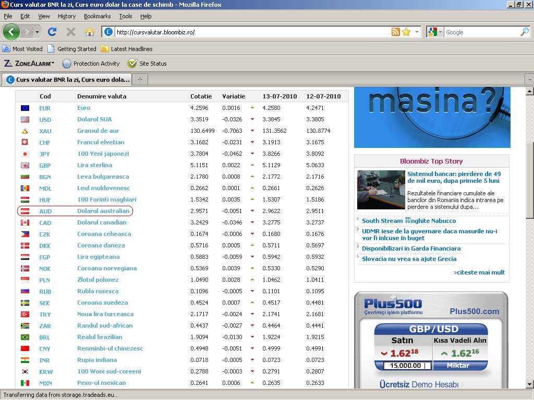Open the Tools menu
The width and height of the screenshot is (534, 400).
(125, 16)
